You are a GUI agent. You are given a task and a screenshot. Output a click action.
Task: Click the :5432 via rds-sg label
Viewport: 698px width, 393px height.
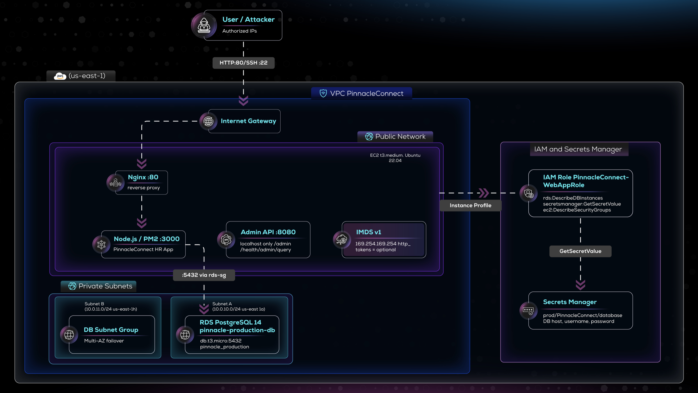tap(204, 275)
